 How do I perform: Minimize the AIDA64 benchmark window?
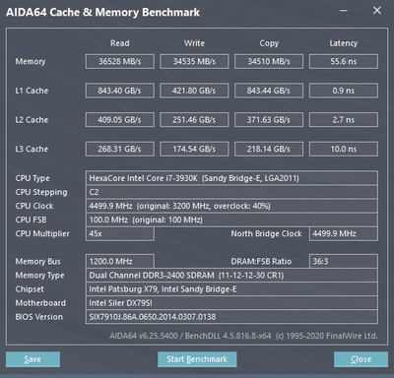(344, 11)
